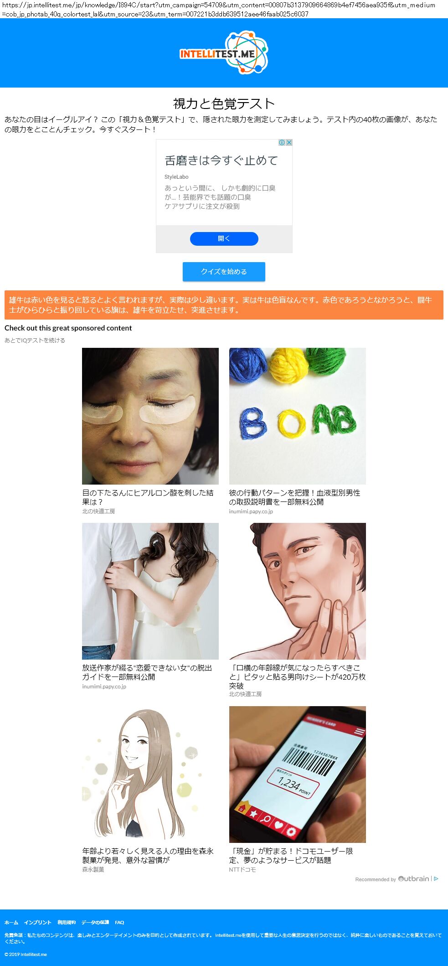Open the couple in white dress thumbnail

point(150,591)
